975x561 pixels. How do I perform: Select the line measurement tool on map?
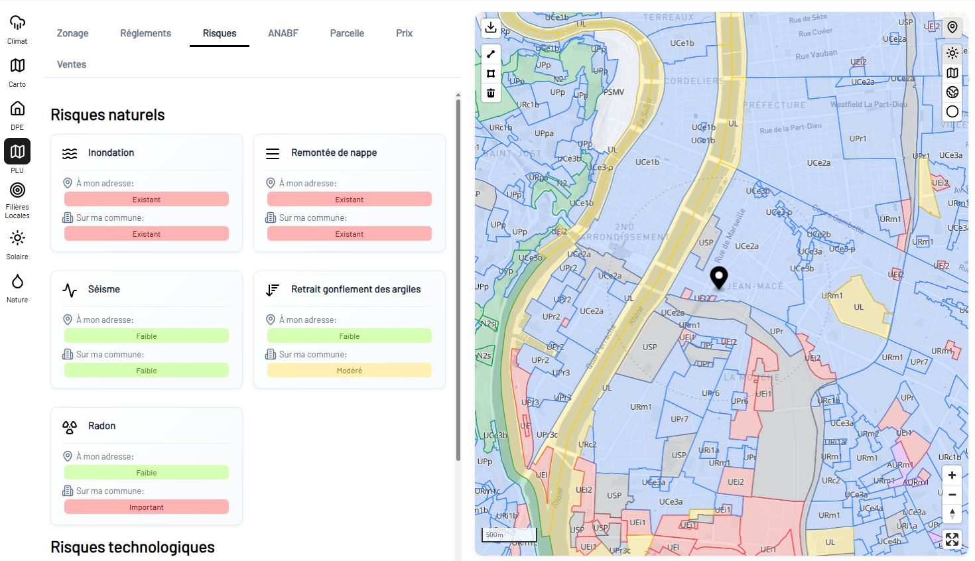tap(491, 54)
